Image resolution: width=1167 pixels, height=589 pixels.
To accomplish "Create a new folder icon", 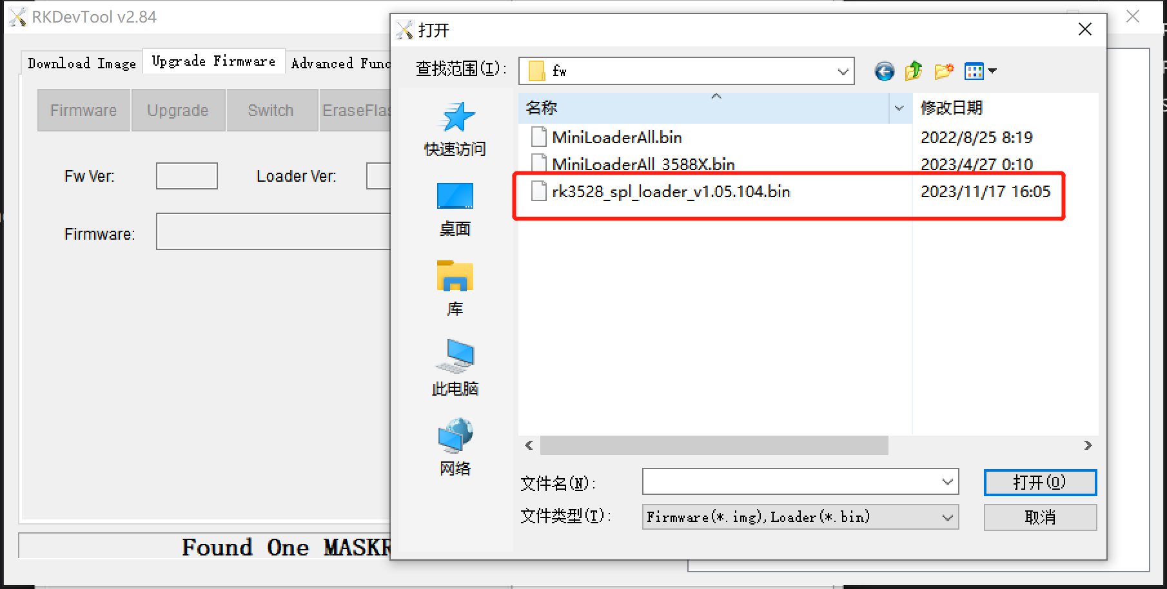I will 944,71.
